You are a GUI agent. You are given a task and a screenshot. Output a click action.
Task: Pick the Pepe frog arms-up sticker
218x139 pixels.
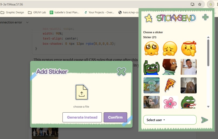click(151, 67)
